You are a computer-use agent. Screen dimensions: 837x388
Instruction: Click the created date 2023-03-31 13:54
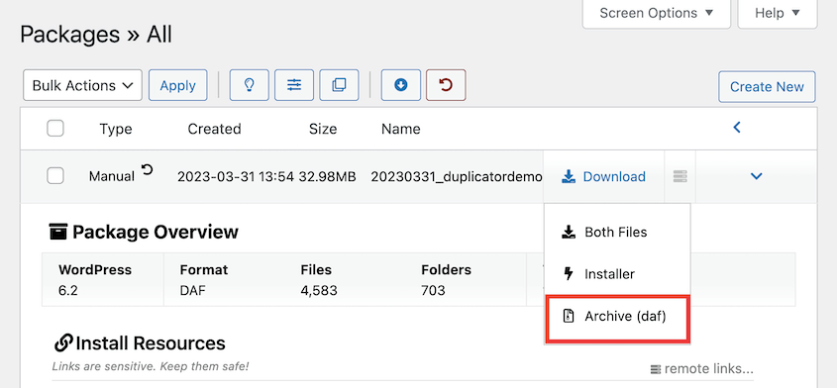tap(236, 176)
